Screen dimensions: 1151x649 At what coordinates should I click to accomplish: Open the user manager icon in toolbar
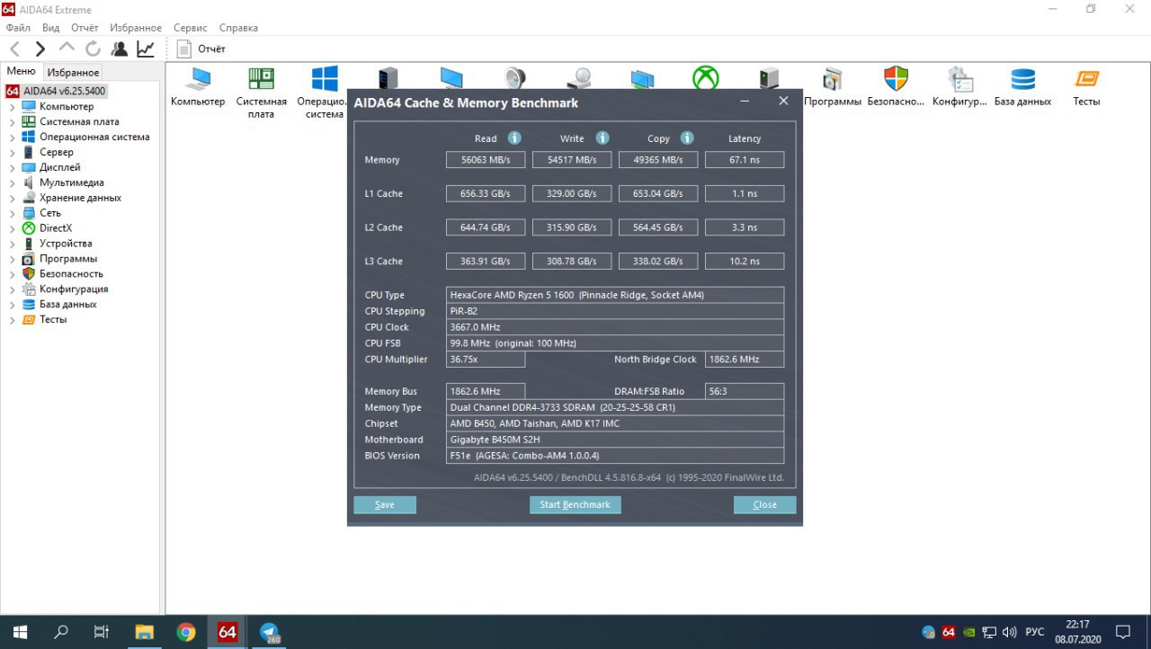(x=119, y=49)
